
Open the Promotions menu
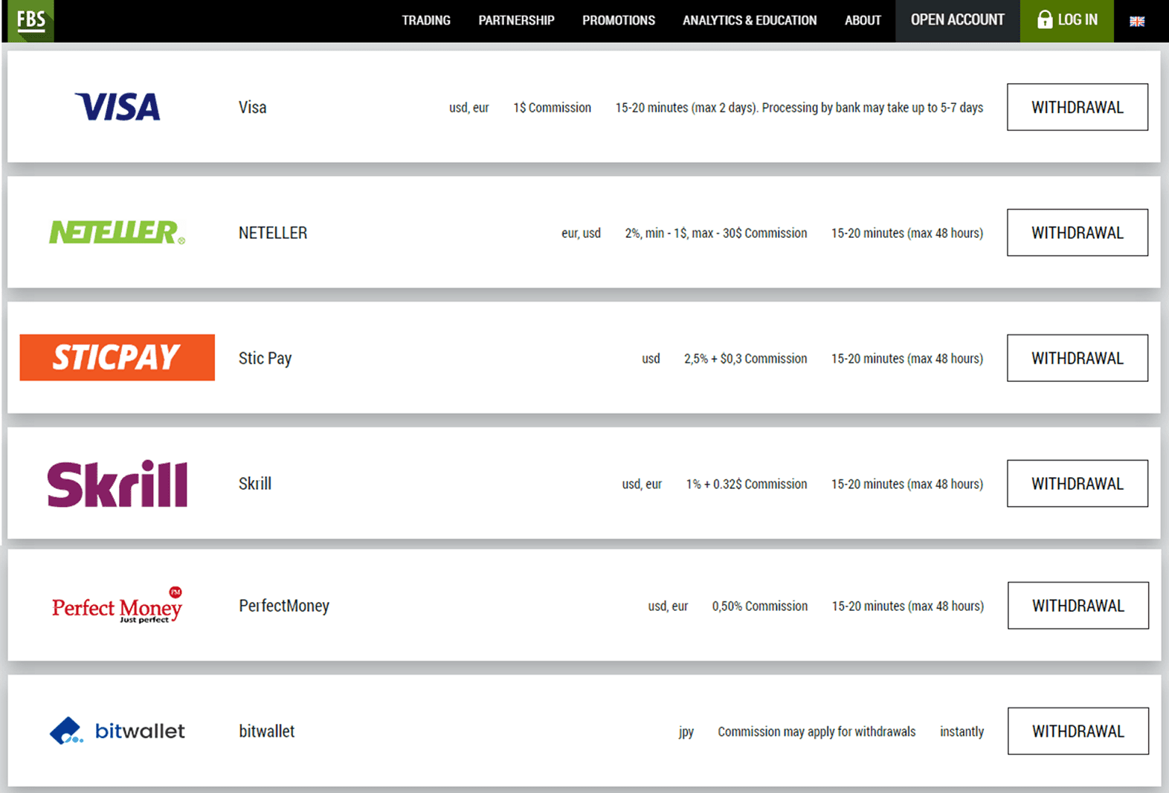pyautogui.click(x=619, y=20)
